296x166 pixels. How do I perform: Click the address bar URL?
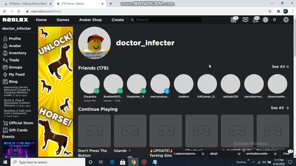[46, 11]
